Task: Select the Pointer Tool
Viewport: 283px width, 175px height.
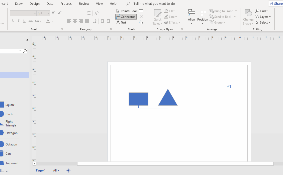Action: (x=126, y=11)
